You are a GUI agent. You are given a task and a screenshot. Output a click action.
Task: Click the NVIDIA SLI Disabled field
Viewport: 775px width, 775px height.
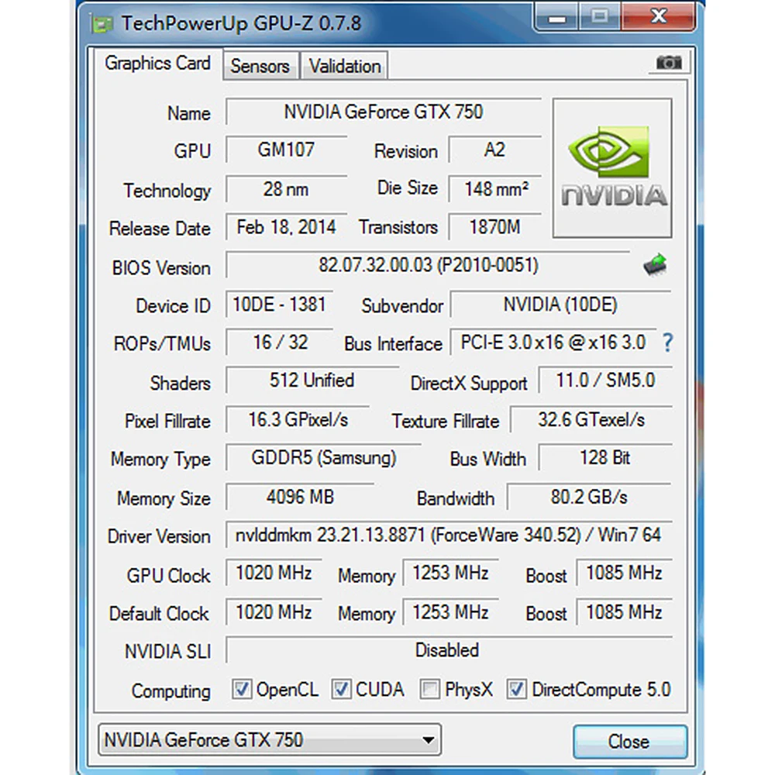point(449,650)
